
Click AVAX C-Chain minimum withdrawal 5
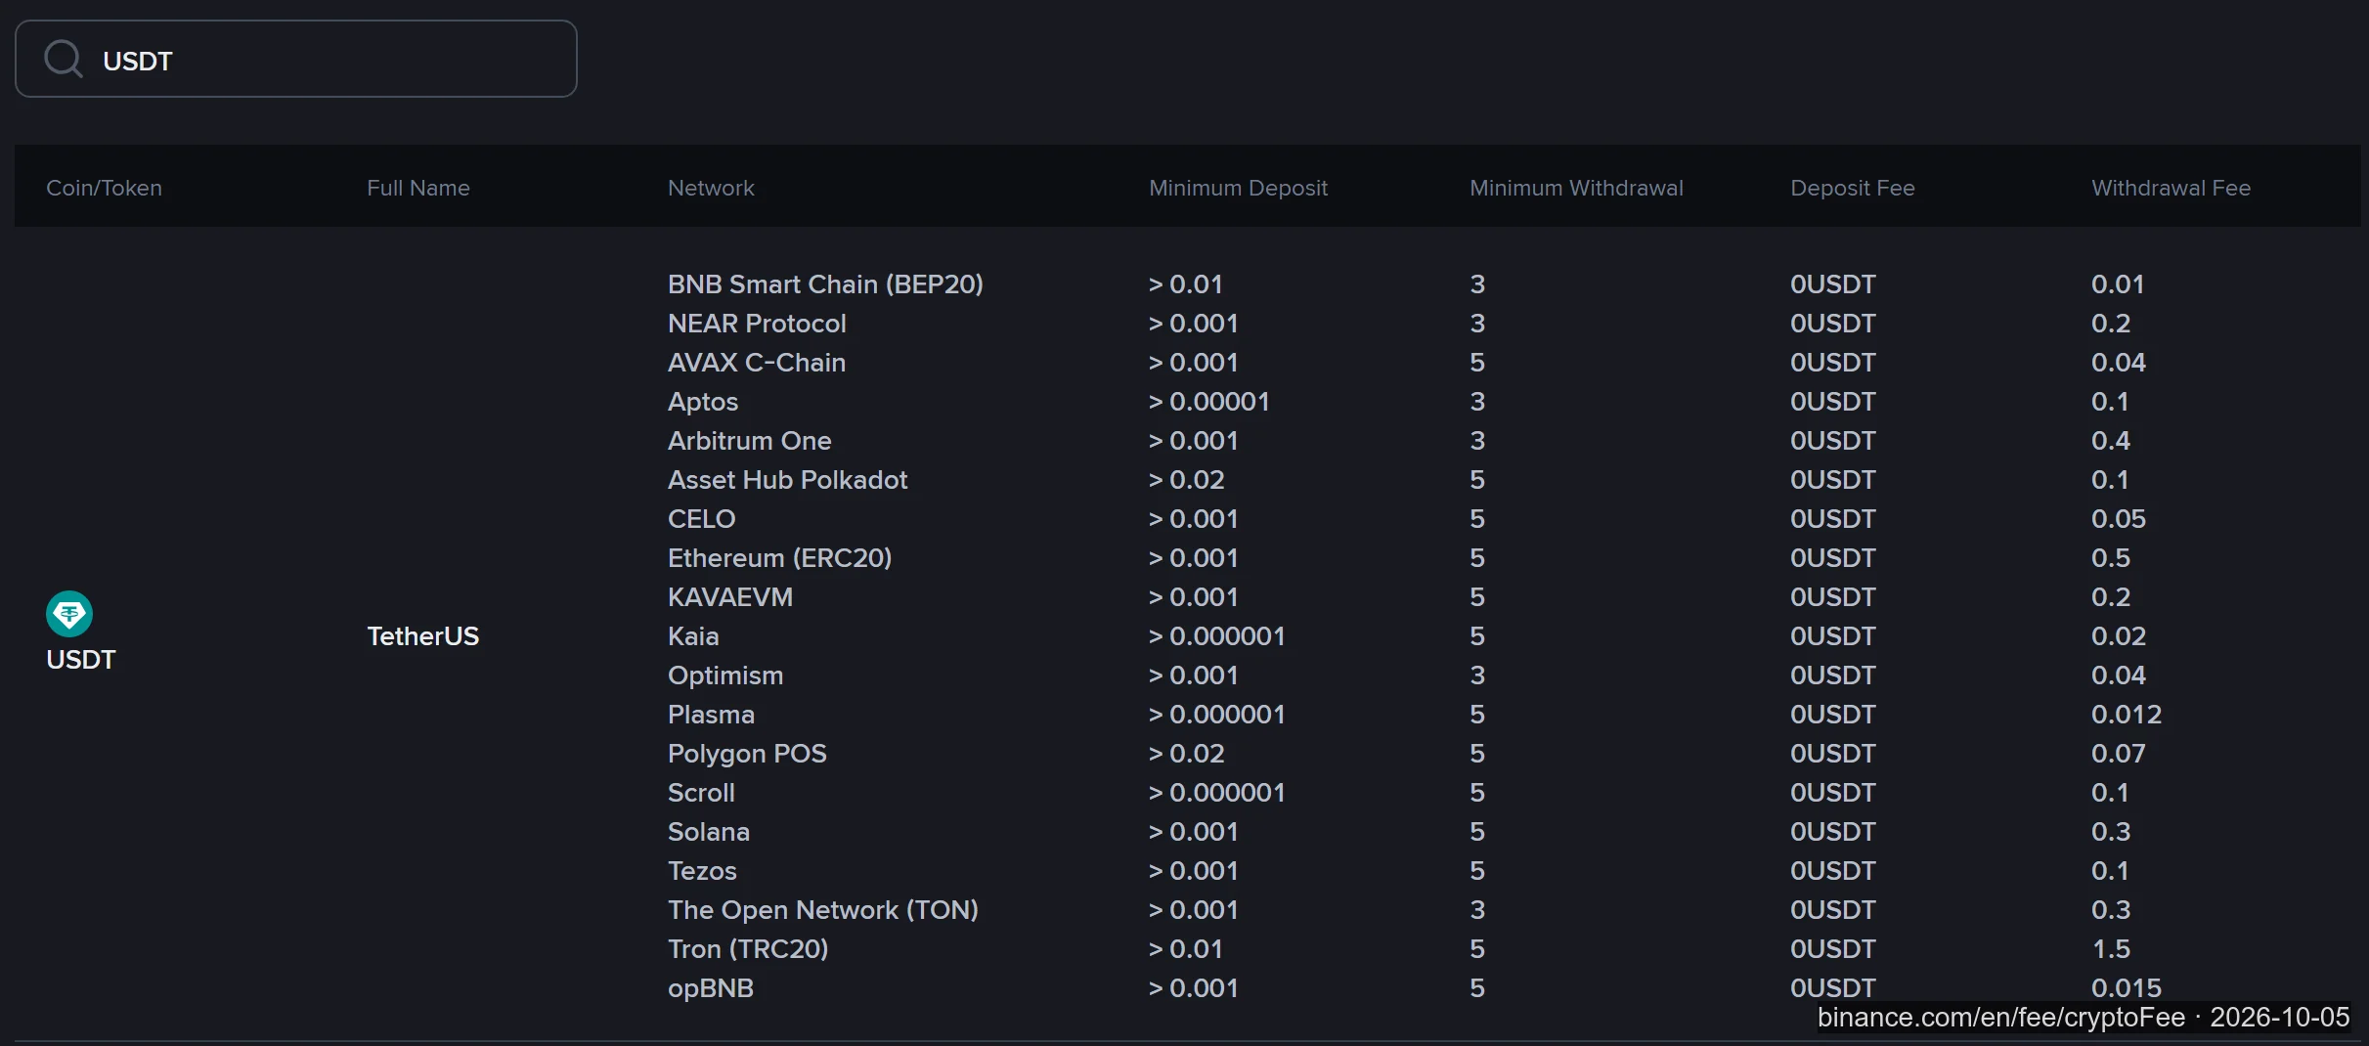point(1477,363)
